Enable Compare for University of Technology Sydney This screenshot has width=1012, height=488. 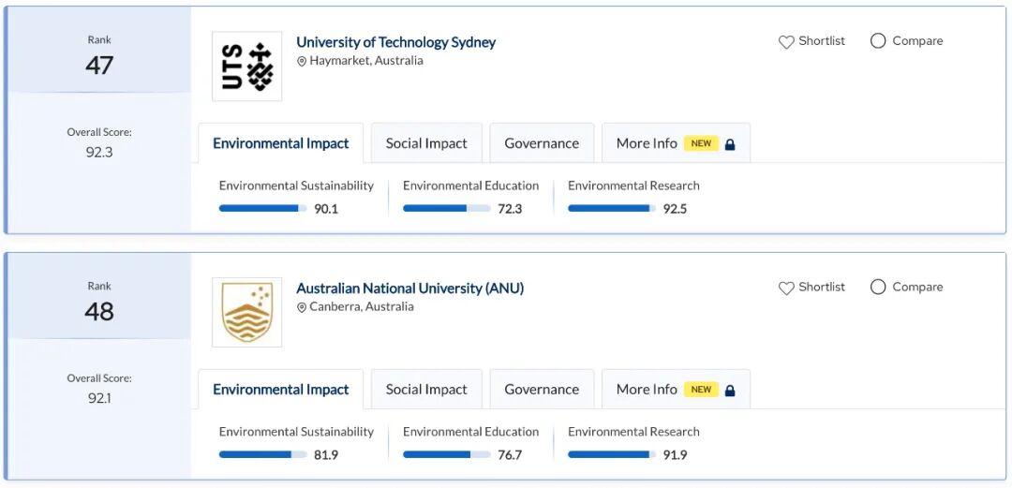point(878,41)
